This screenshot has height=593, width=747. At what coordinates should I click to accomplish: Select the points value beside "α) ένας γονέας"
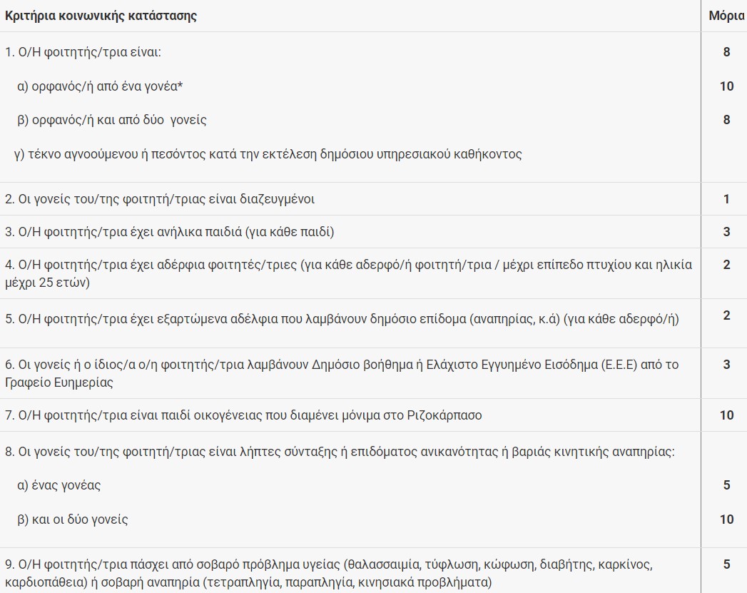(726, 485)
